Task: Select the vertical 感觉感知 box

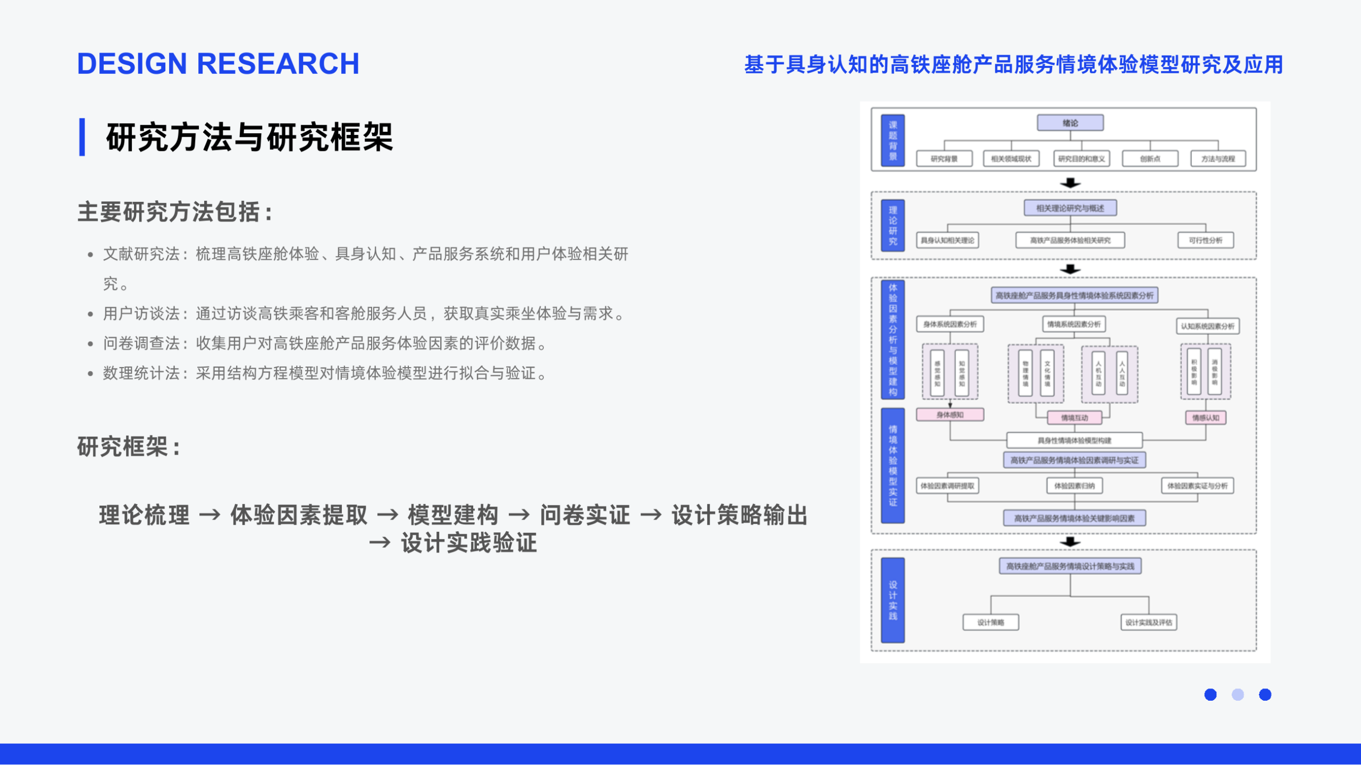Action: (x=937, y=373)
